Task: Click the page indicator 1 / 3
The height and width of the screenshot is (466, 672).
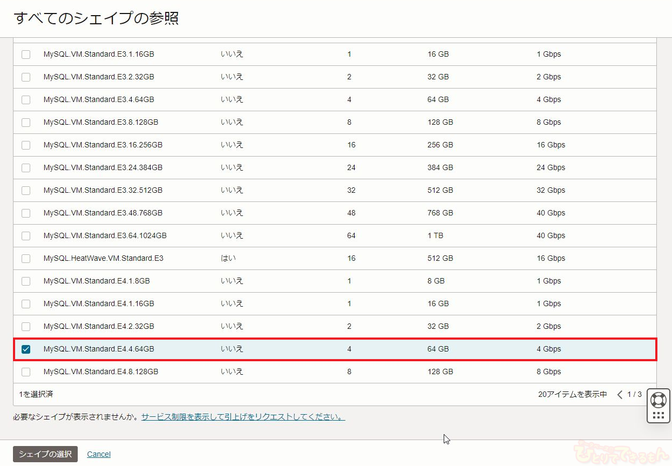Action: tap(634, 395)
